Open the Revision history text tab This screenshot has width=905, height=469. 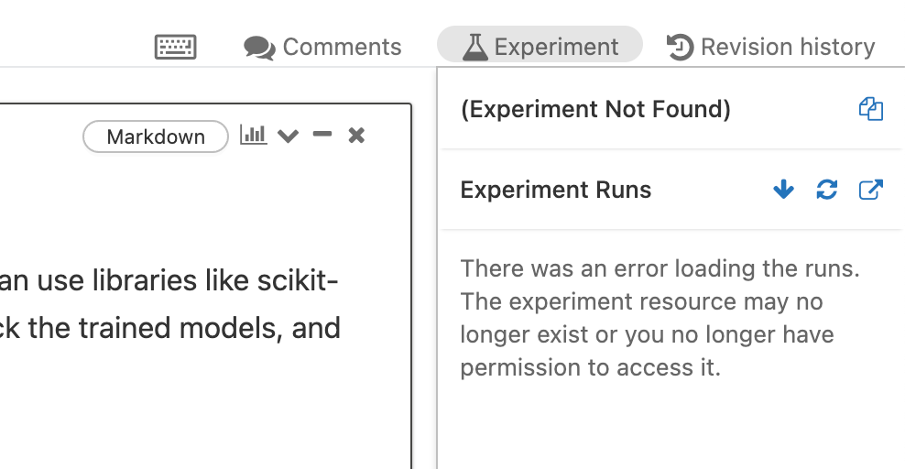click(787, 47)
